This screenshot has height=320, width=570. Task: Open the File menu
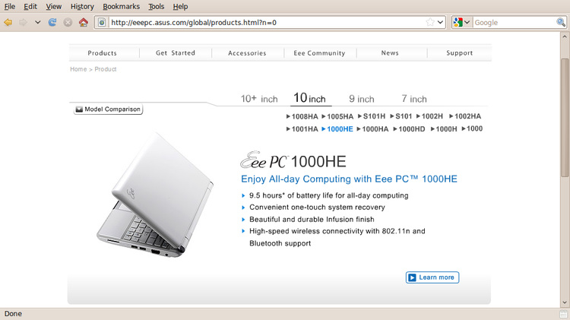(x=9, y=7)
